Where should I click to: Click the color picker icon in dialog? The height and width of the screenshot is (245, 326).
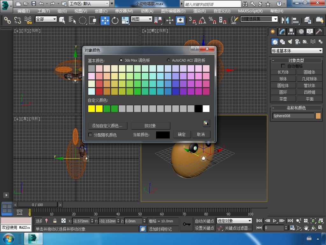point(206,123)
